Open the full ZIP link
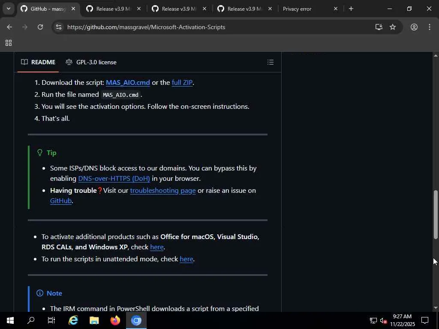This screenshot has height=329, width=439. coord(182,83)
